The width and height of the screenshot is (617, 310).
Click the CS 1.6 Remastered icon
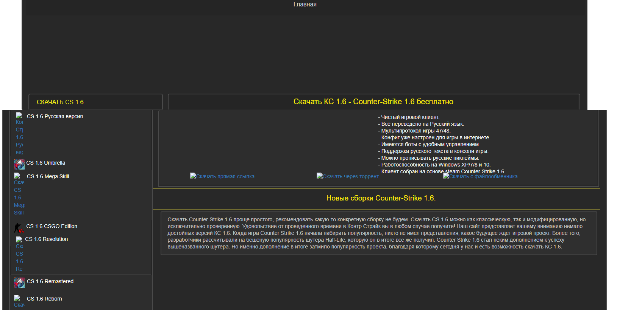click(19, 283)
